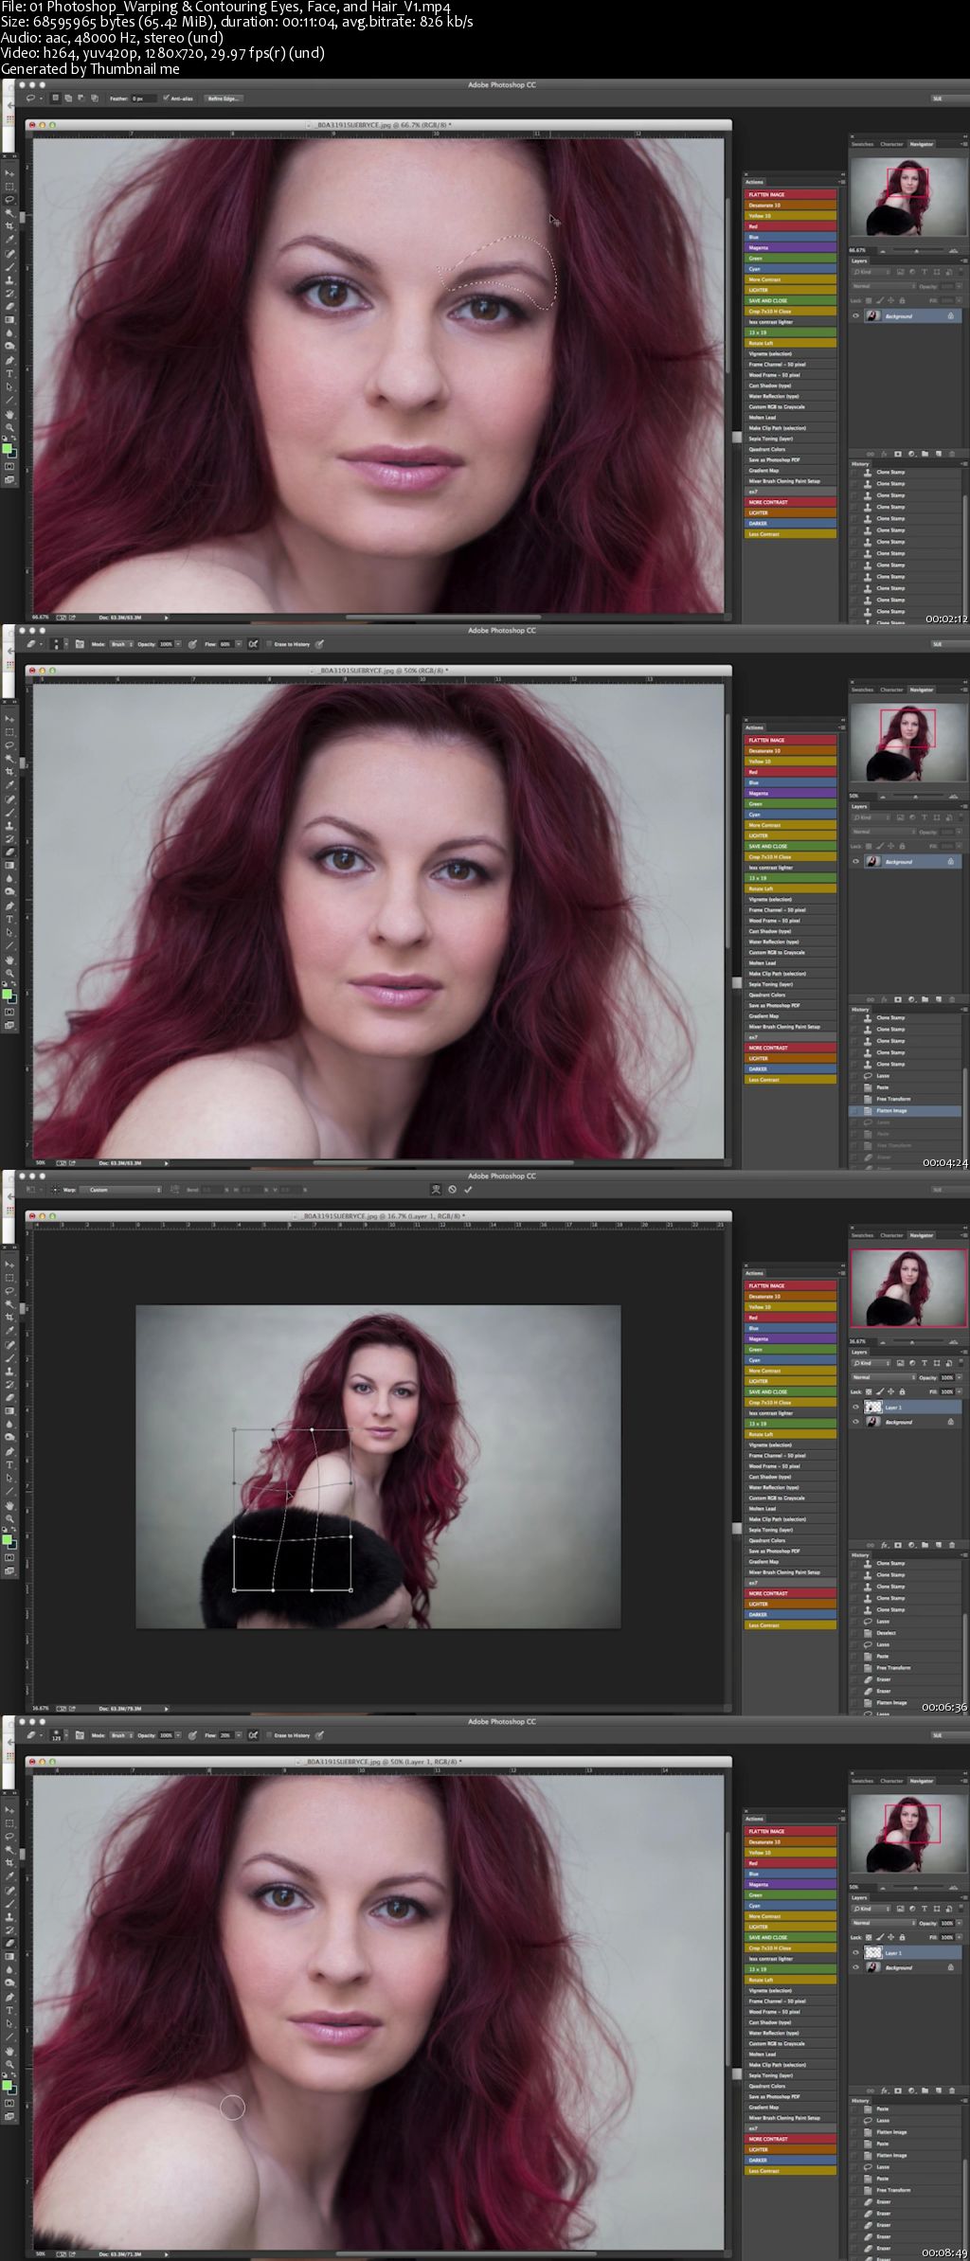Click Navigator zoom-in mountains icon in the 00:02:12 frame
The height and width of the screenshot is (2261, 970).
tap(953, 251)
